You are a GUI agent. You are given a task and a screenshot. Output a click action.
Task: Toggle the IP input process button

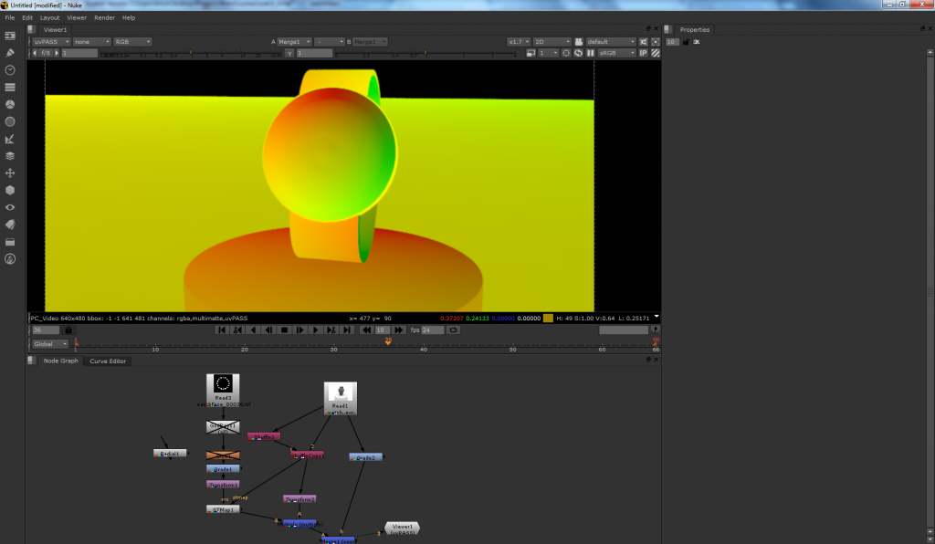pos(643,53)
